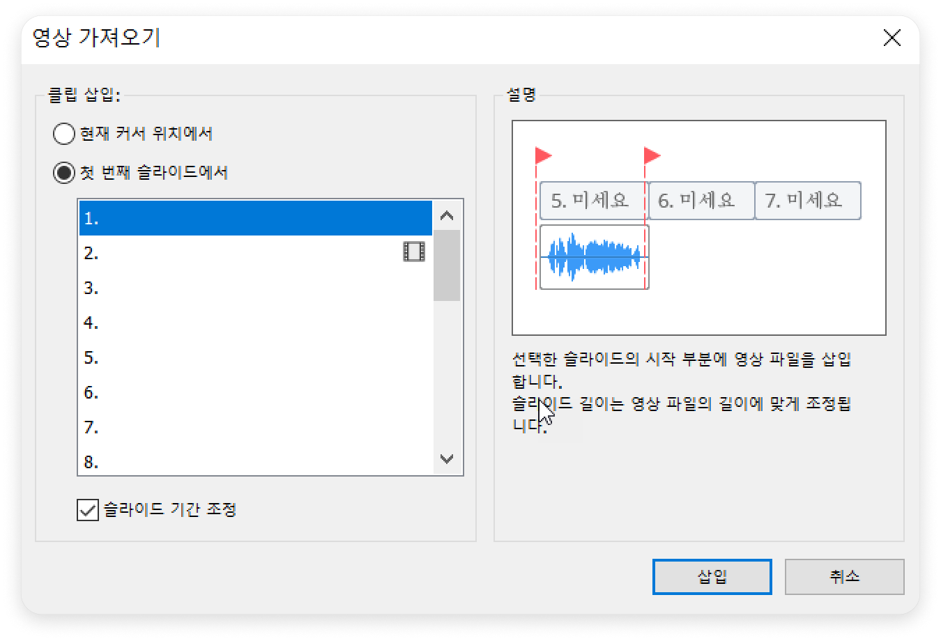Viewport: 941px width, 641px height.
Task: Click the '7. 미세요' slide block in preview
Action: tap(808, 201)
